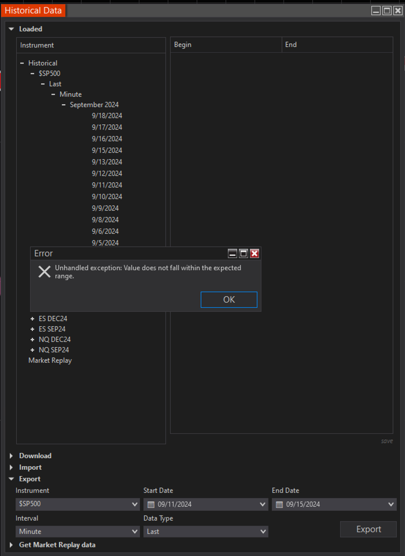Open the Start Date dropdown
Viewport: 405px width, 556px height.
263,505
